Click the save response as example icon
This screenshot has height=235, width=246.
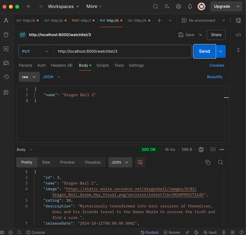point(213,149)
